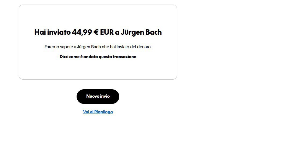Click the 44,99 amount in the heading
Viewport: 284px width, 152px height.
[x=82, y=32]
